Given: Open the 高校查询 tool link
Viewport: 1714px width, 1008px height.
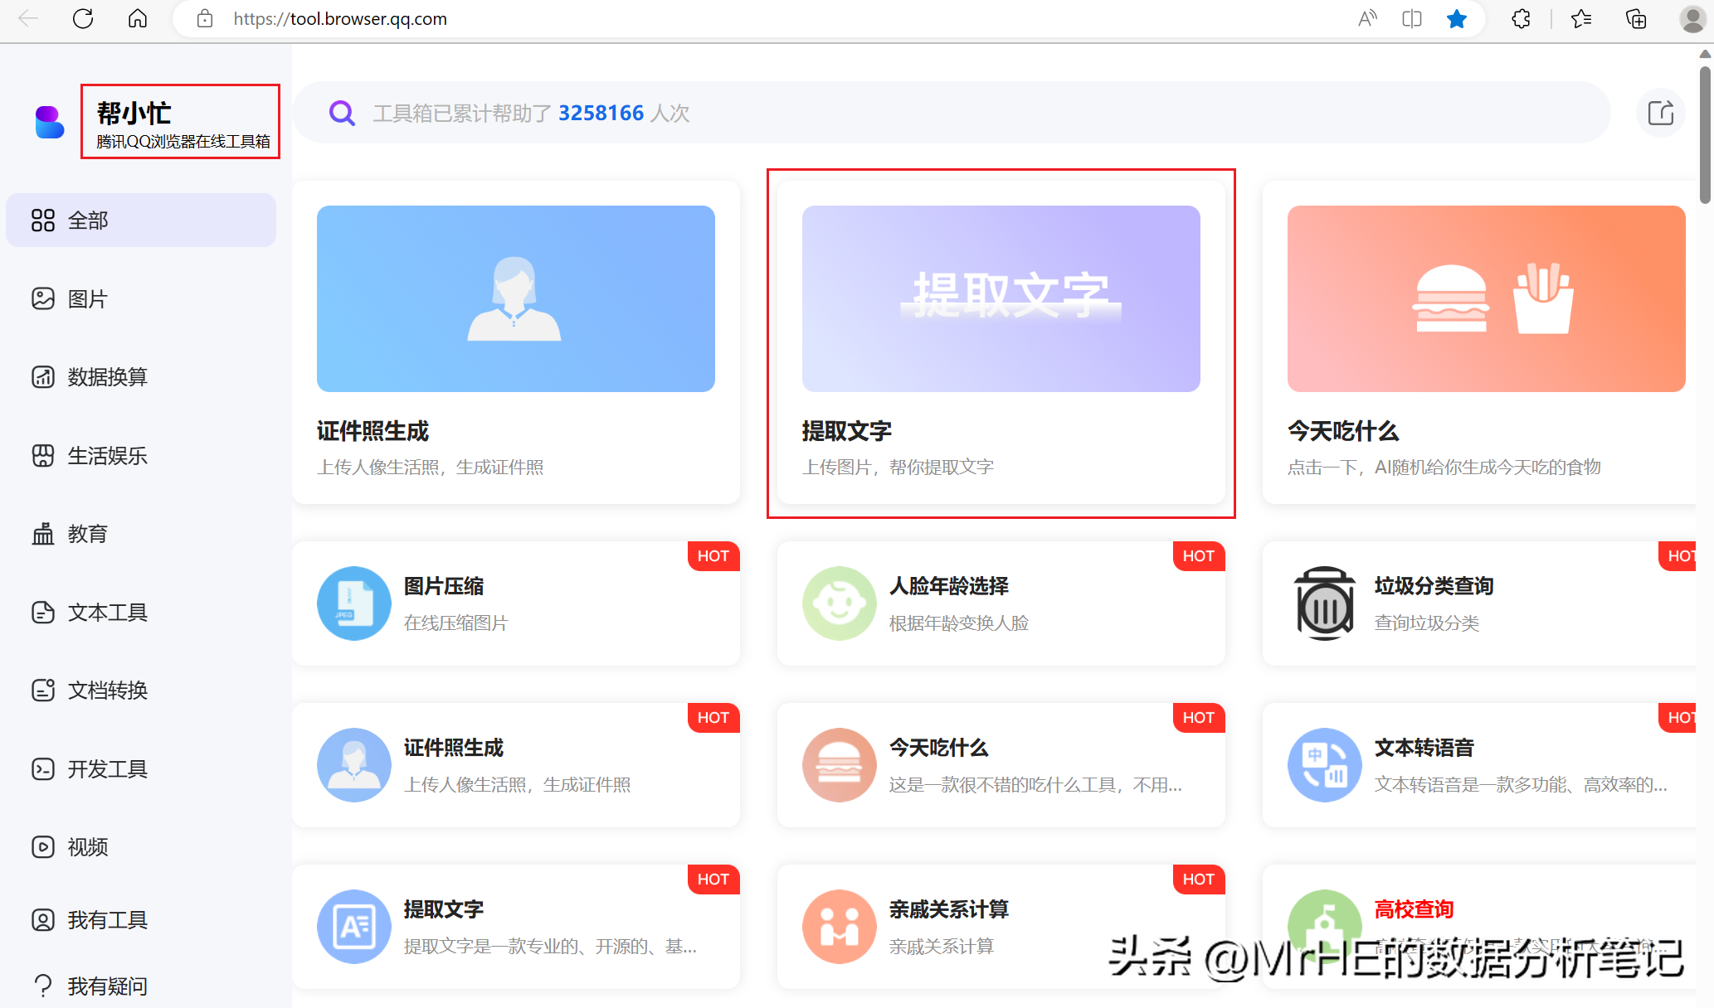Looking at the screenshot, I should [1414, 909].
